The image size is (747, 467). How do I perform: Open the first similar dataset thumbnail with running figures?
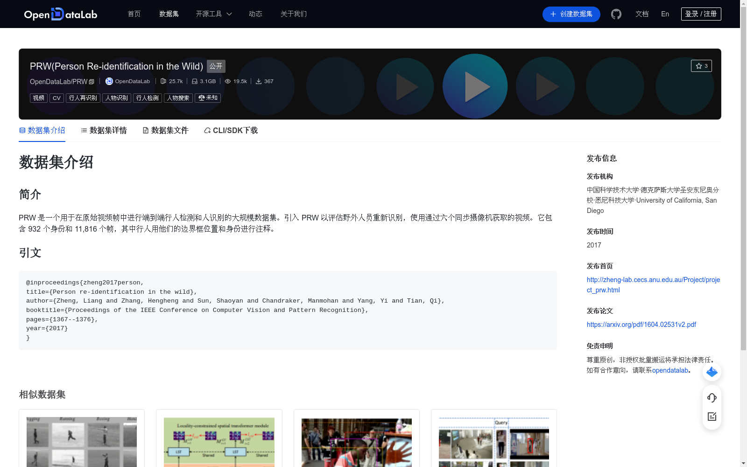[82, 442]
